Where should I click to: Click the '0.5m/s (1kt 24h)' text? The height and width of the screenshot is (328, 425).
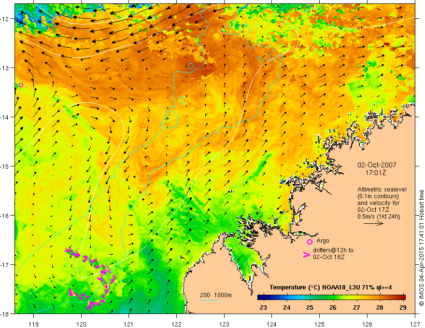[379, 217]
